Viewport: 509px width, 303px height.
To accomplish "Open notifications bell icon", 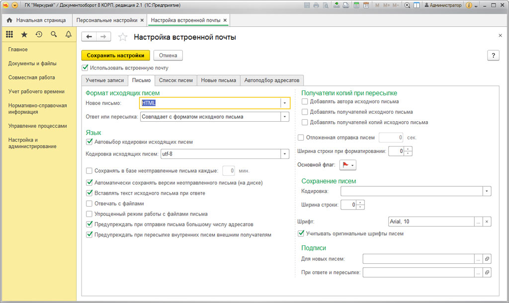I will tap(69, 34).
